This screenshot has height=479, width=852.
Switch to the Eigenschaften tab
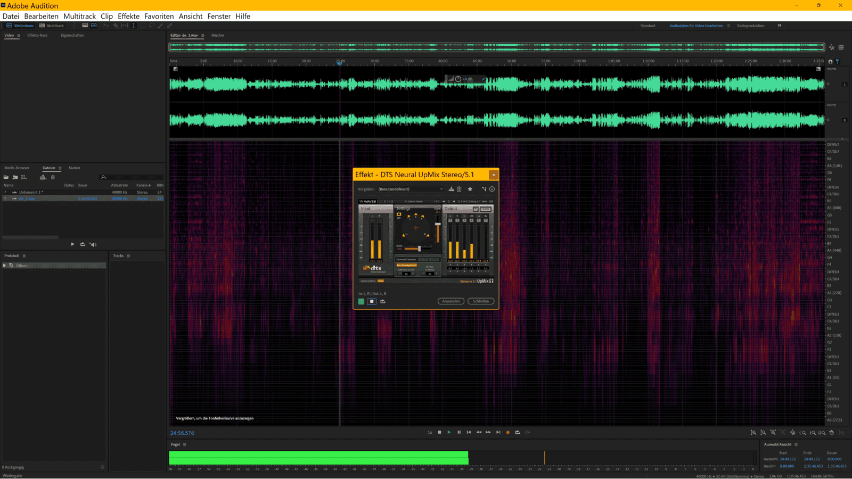72,35
